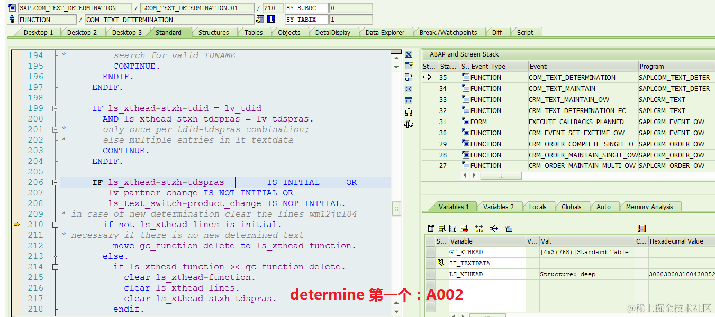This screenshot has width=715, height=317.
Task: Click the program icon beside SAPLCOM_TEXT_DETERMINATION
Action: 12,8
